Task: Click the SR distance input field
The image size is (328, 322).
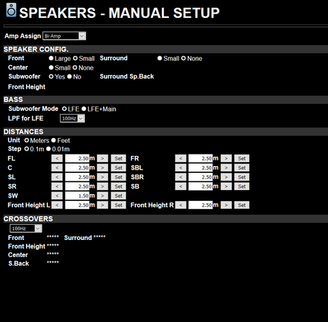Action: [77, 187]
